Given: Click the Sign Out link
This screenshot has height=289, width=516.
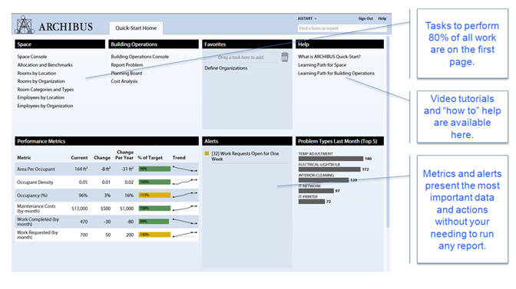Looking at the screenshot, I should [x=365, y=18].
